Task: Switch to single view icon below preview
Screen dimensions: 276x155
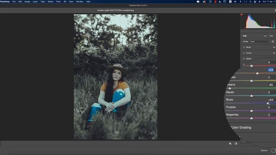Action: tap(230, 143)
